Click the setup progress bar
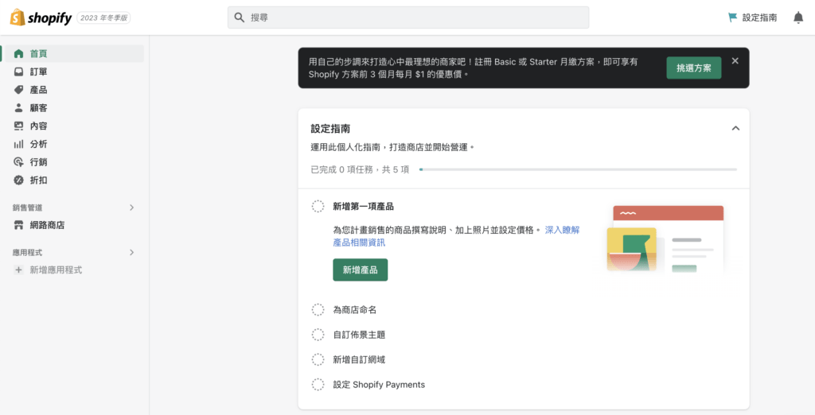Viewport: 815px width, 415px height. tap(578, 169)
